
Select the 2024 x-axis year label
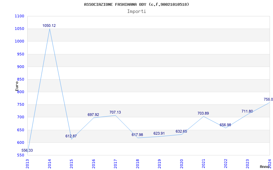point(270,164)
